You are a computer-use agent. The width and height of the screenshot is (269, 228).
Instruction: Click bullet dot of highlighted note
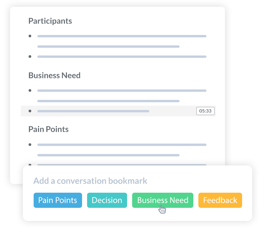click(30, 111)
